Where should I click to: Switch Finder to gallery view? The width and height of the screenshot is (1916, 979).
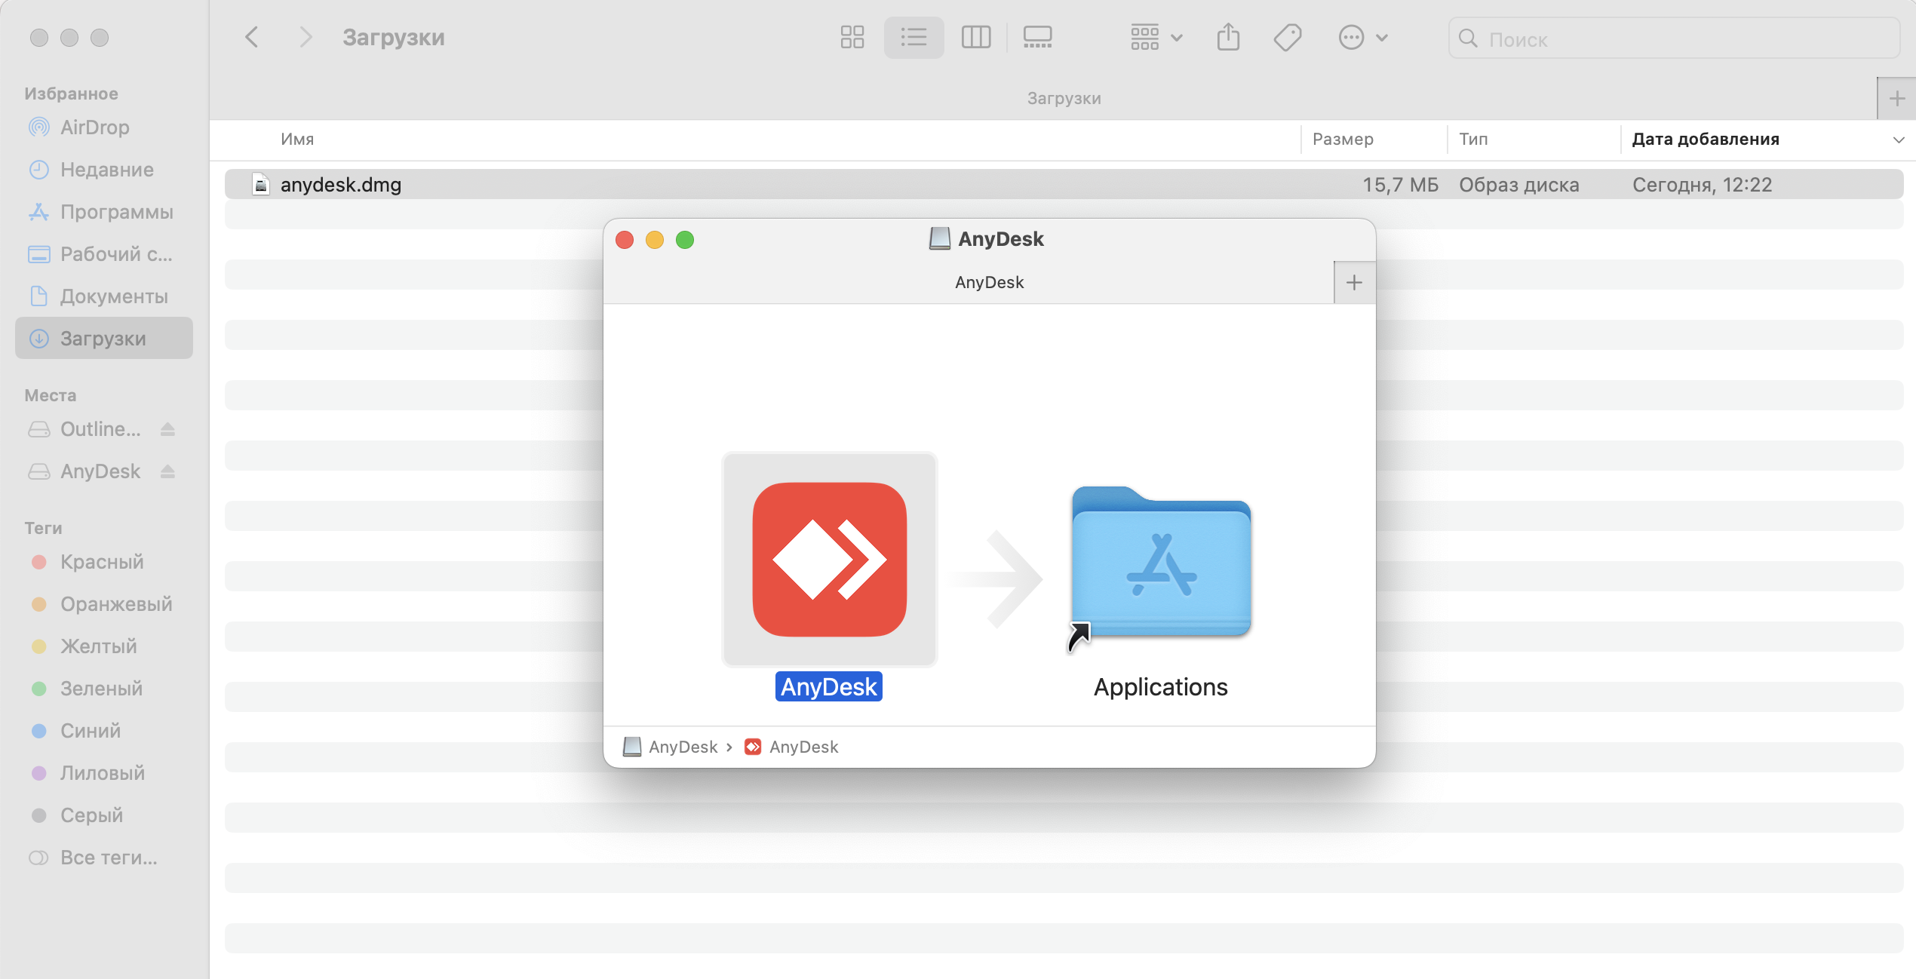[x=1038, y=37]
